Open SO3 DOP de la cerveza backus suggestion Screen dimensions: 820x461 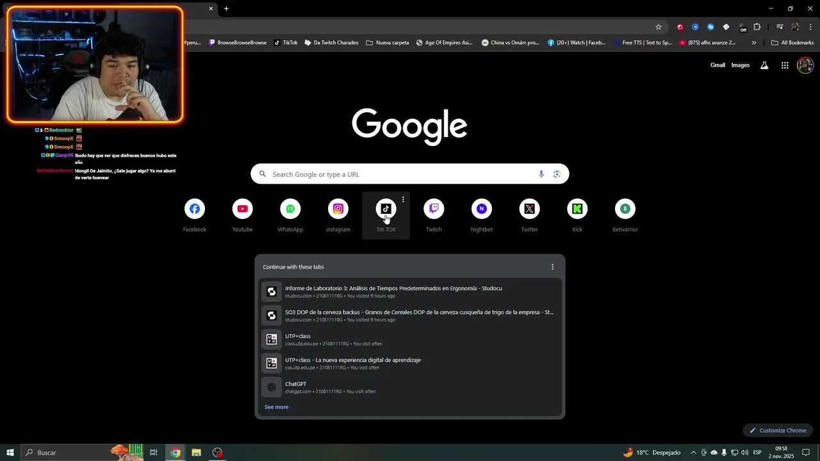pyautogui.click(x=410, y=316)
